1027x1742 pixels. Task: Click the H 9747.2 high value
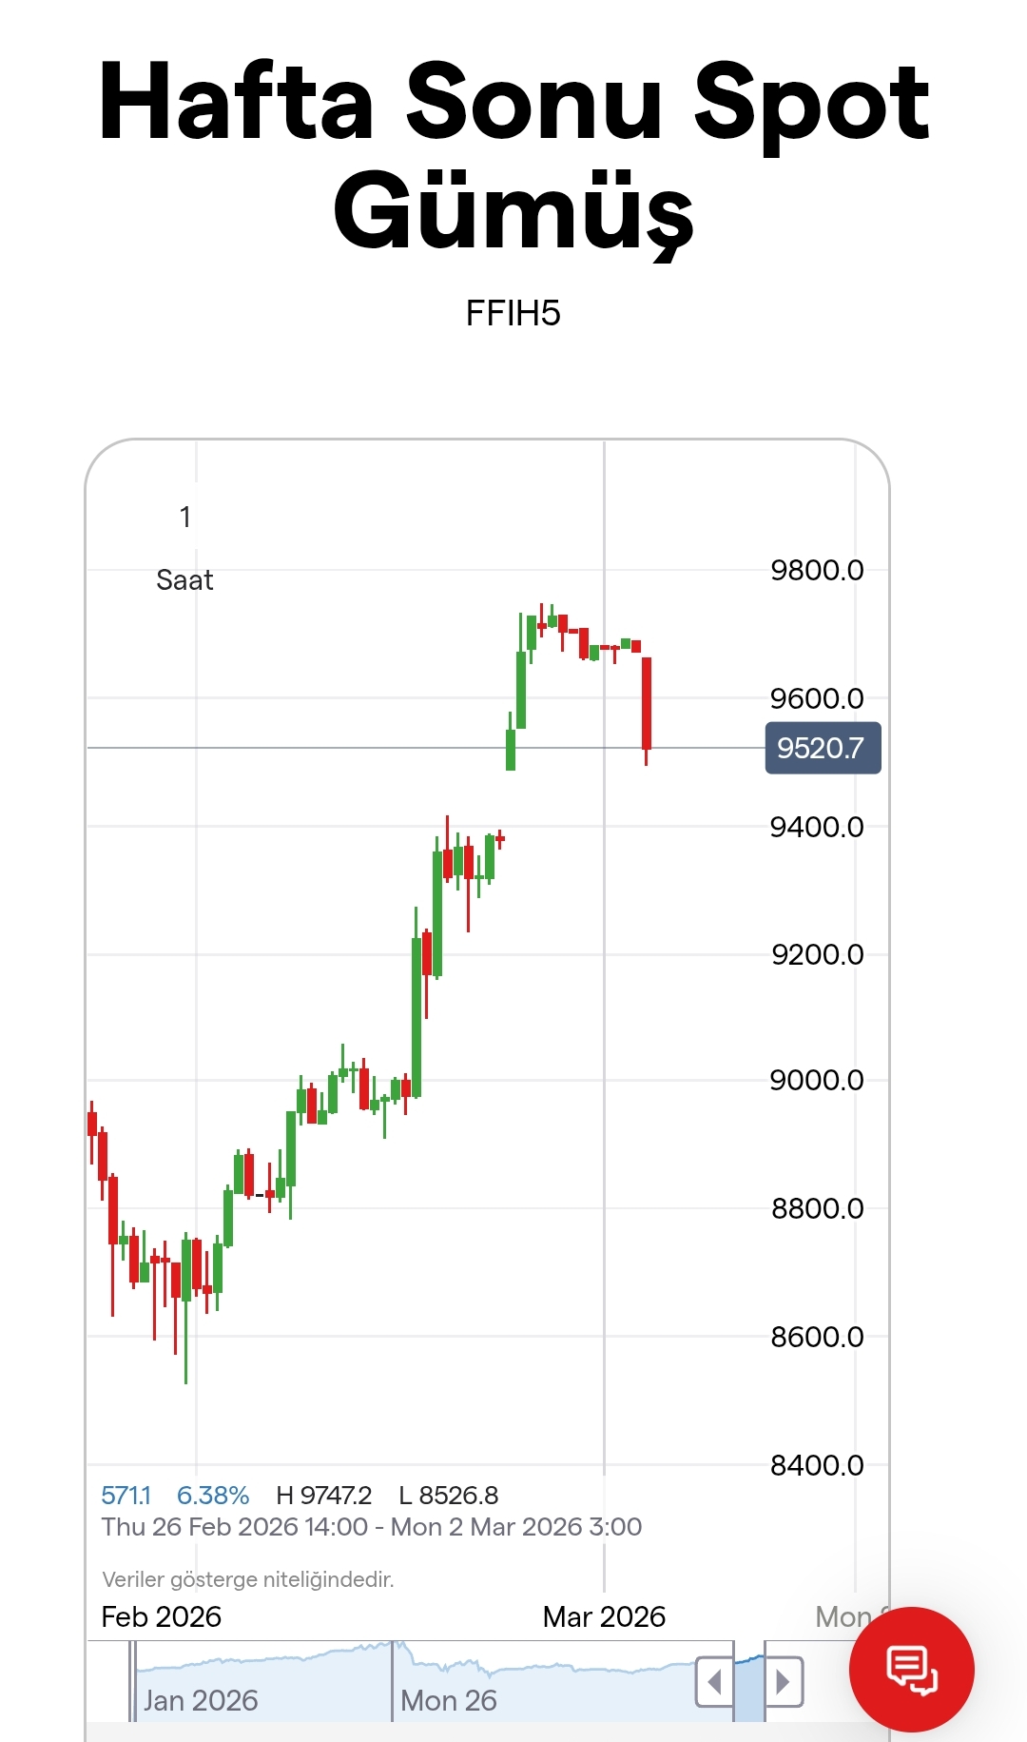point(324,1496)
